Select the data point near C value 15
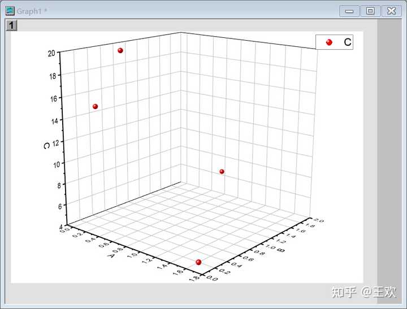Viewport: 407px width, 309px height. 96,106
